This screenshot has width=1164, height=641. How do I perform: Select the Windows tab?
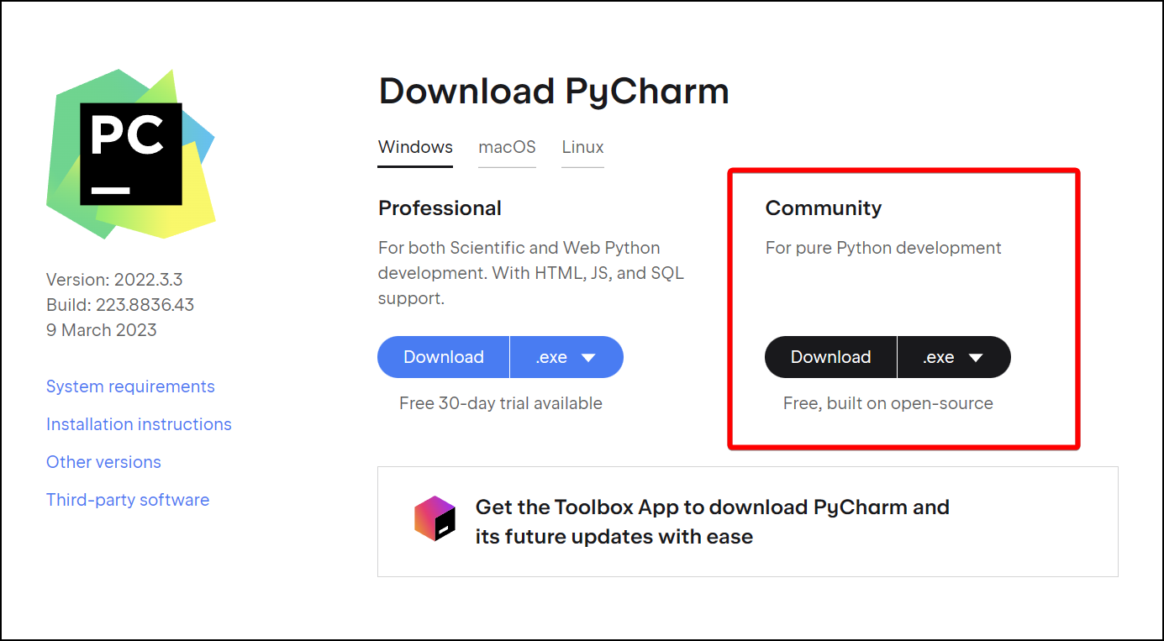415,147
